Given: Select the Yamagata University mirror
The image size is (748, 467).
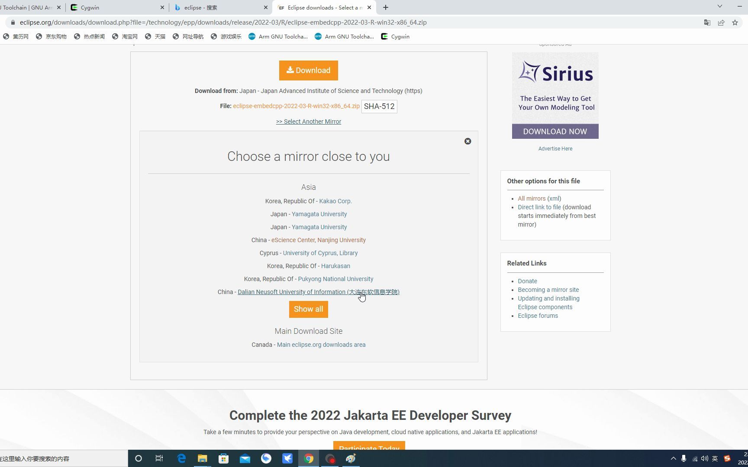Looking at the screenshot, I should [x=319, y=214].
